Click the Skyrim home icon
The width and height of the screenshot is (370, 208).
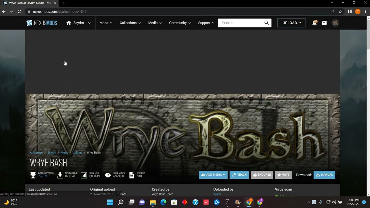69,23
